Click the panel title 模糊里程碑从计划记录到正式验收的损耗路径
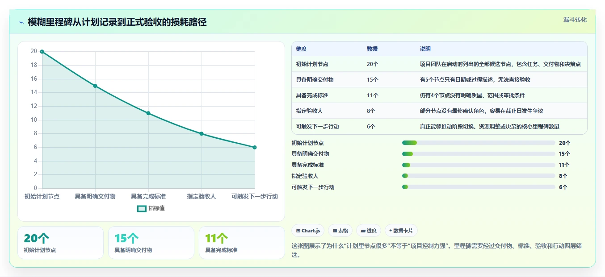Viewport: 605px width, 277px height. [x=117, y=22]
